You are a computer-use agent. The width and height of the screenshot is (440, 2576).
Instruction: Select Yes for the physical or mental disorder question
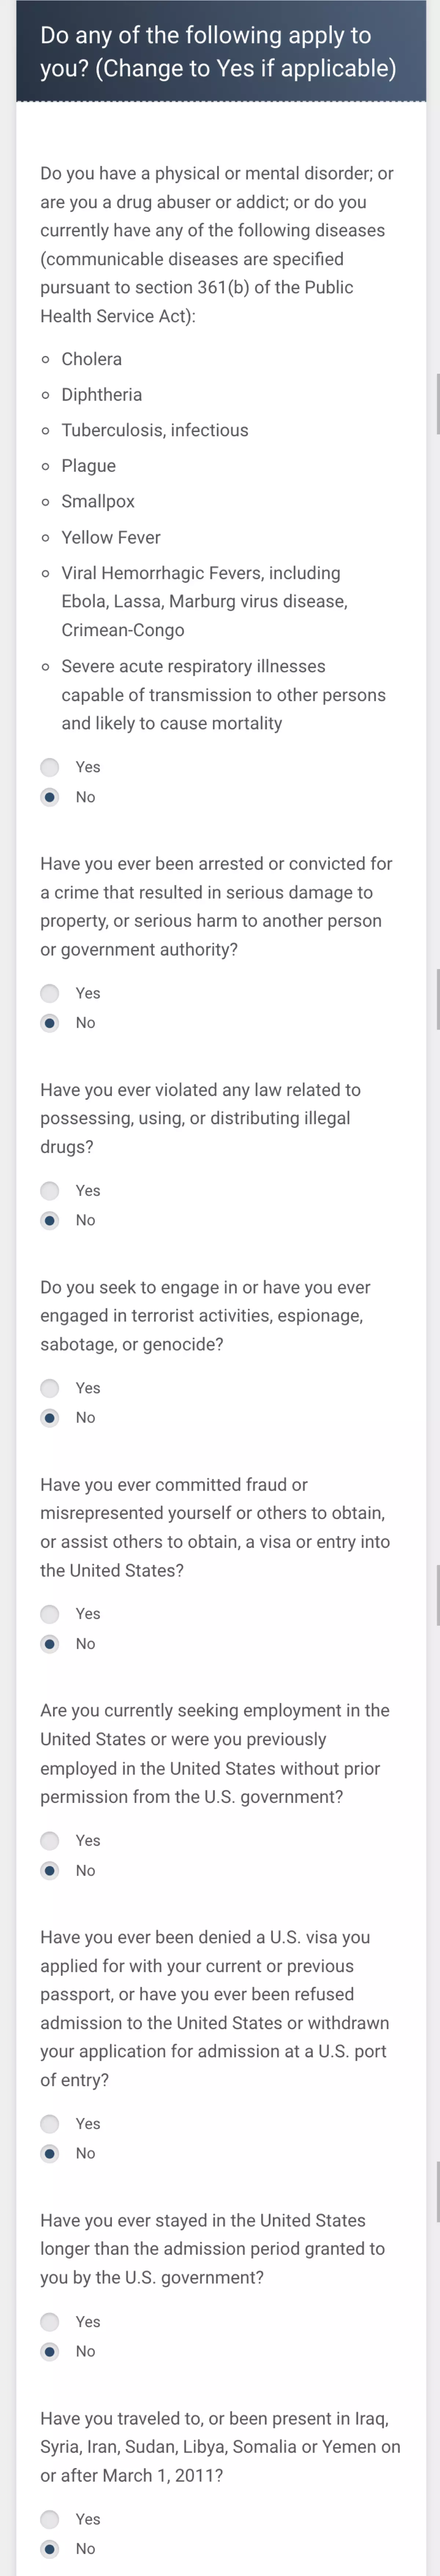pyautogui.click(x=50, y=767)
